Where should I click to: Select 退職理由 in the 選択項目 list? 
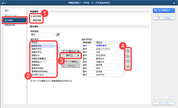click(44, 65)
